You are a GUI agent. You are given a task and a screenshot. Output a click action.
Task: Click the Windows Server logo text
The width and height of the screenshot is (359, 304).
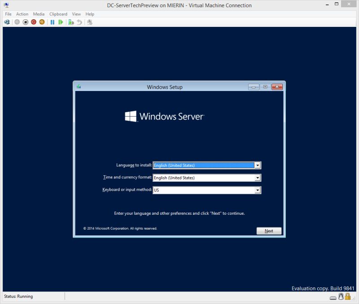coord(171,117)
